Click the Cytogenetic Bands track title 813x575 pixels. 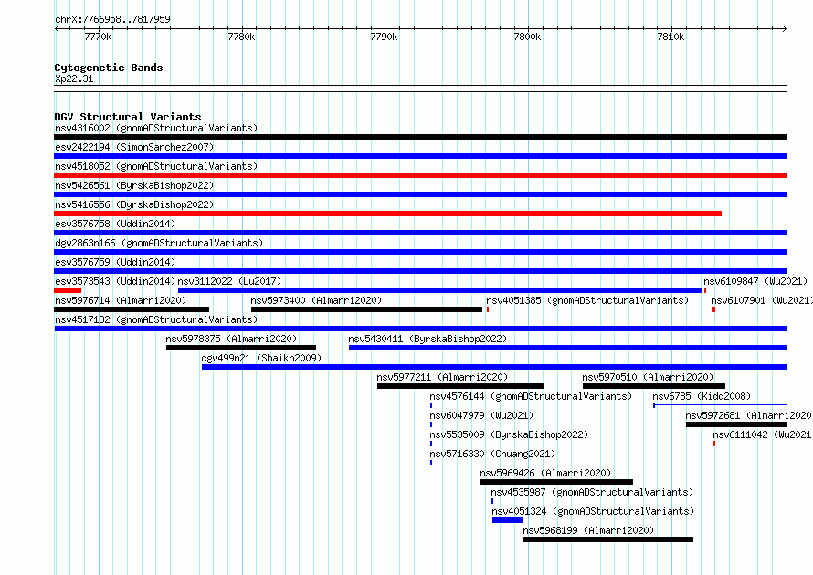pos(109,68)
